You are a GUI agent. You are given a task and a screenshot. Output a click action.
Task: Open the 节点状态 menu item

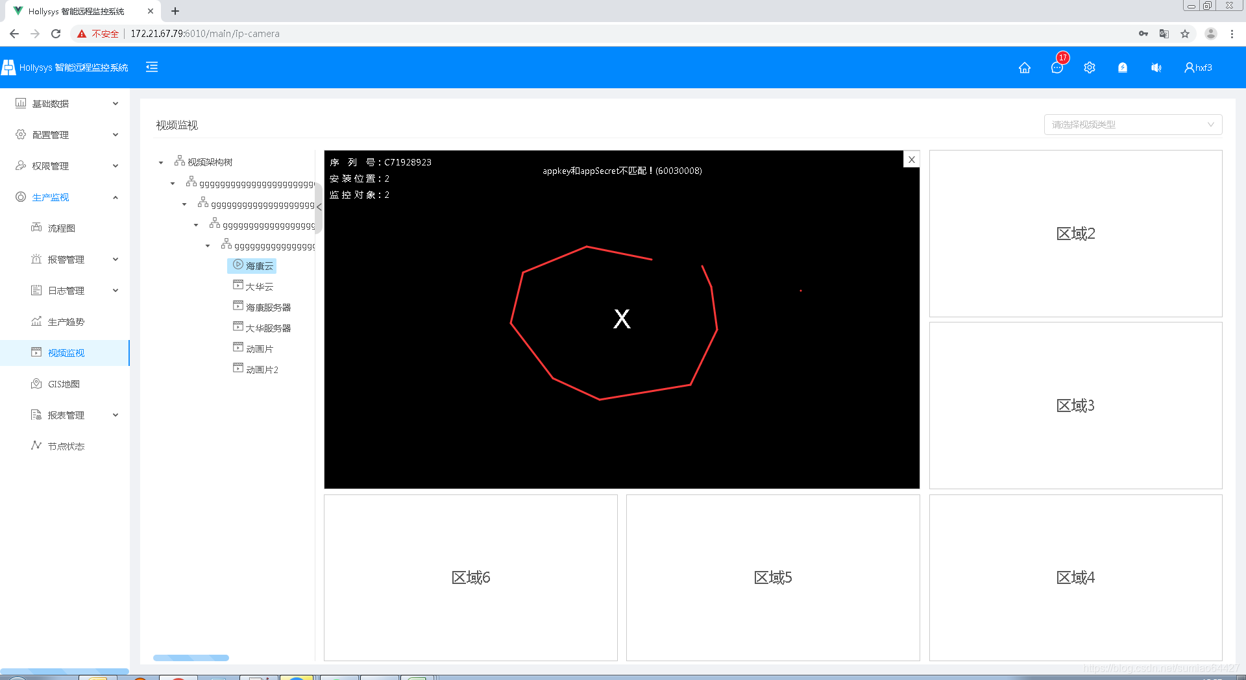65,446
